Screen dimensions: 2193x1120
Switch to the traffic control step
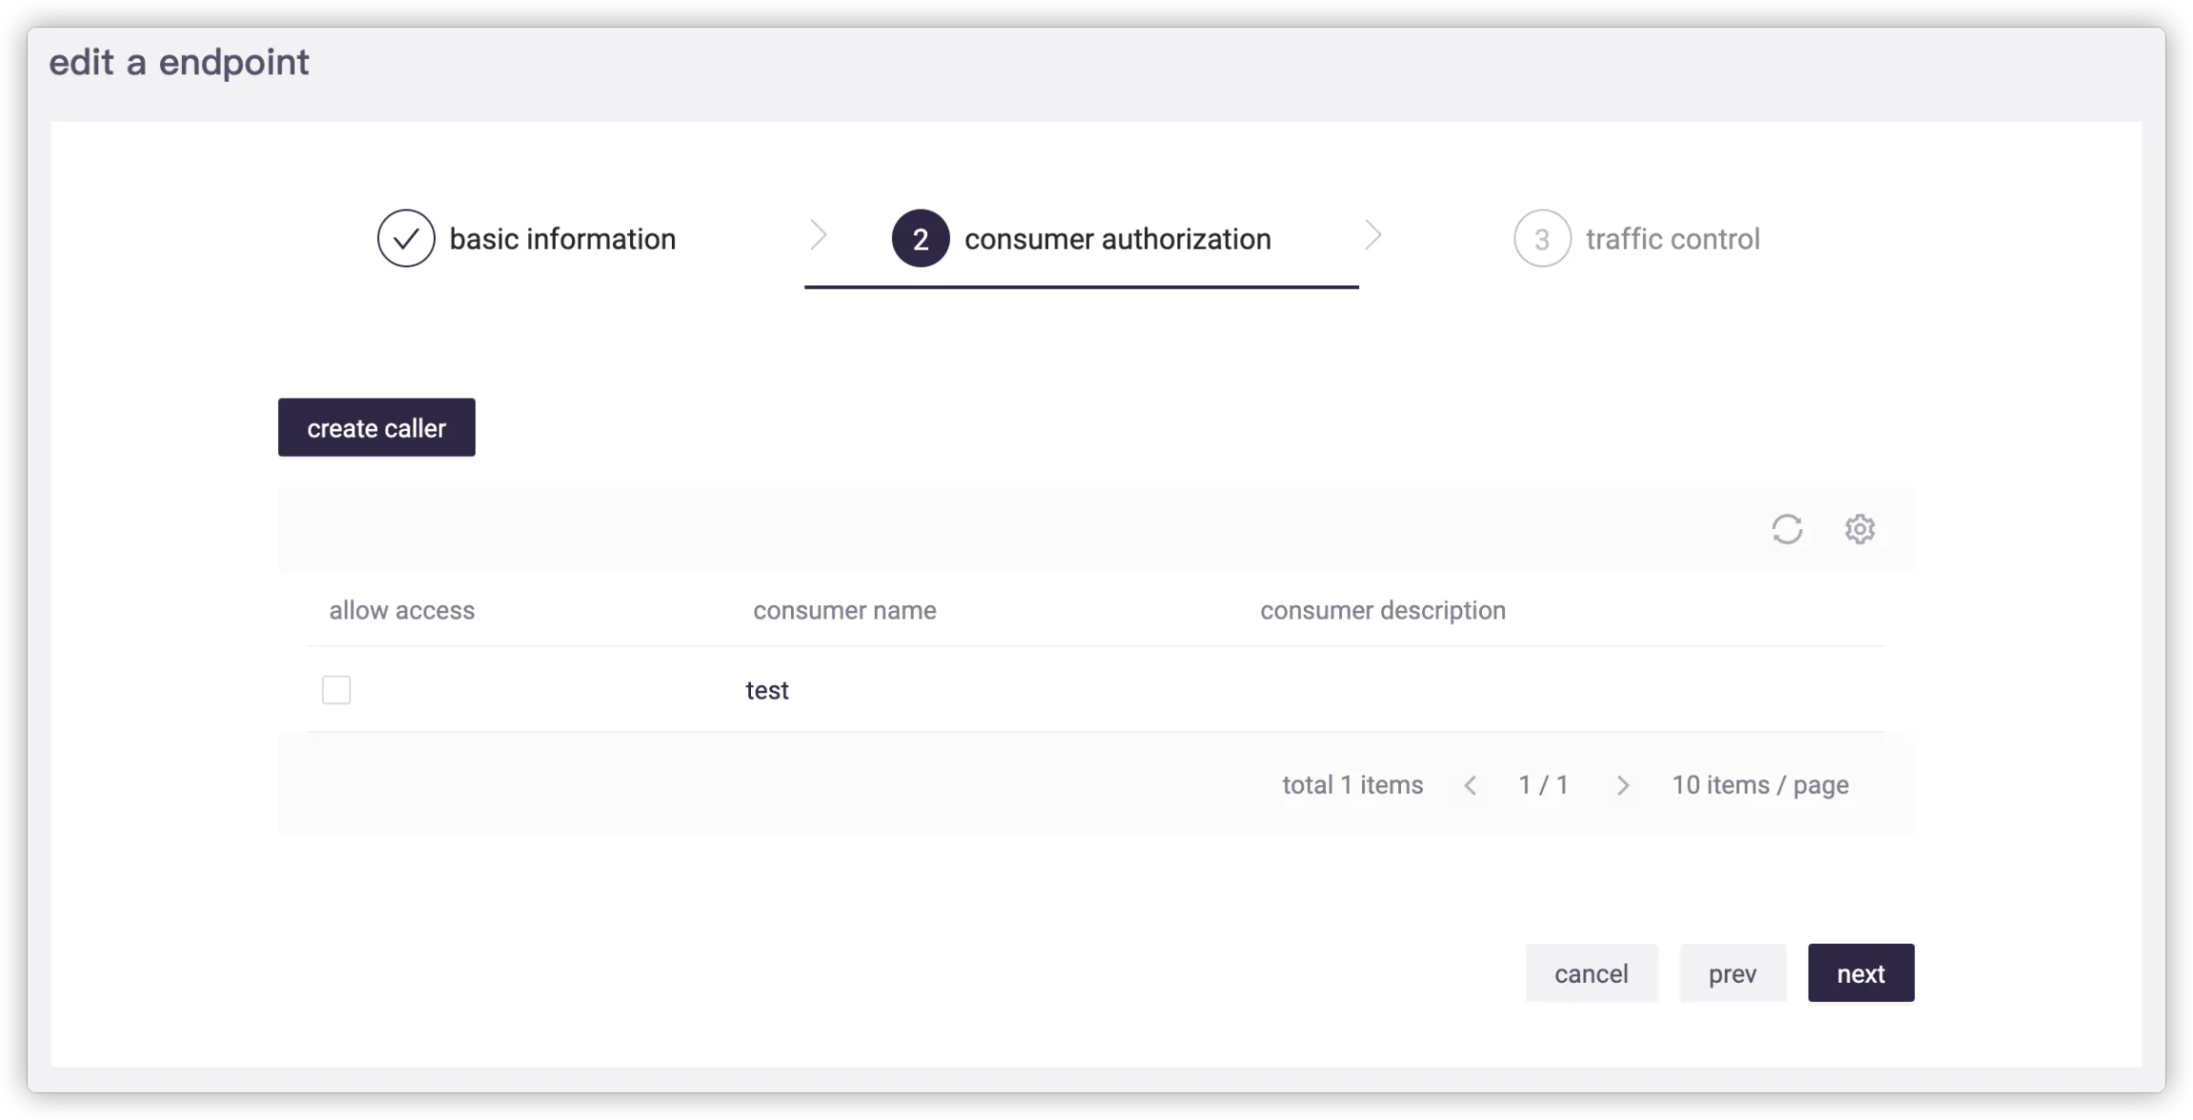point(1671,239)
